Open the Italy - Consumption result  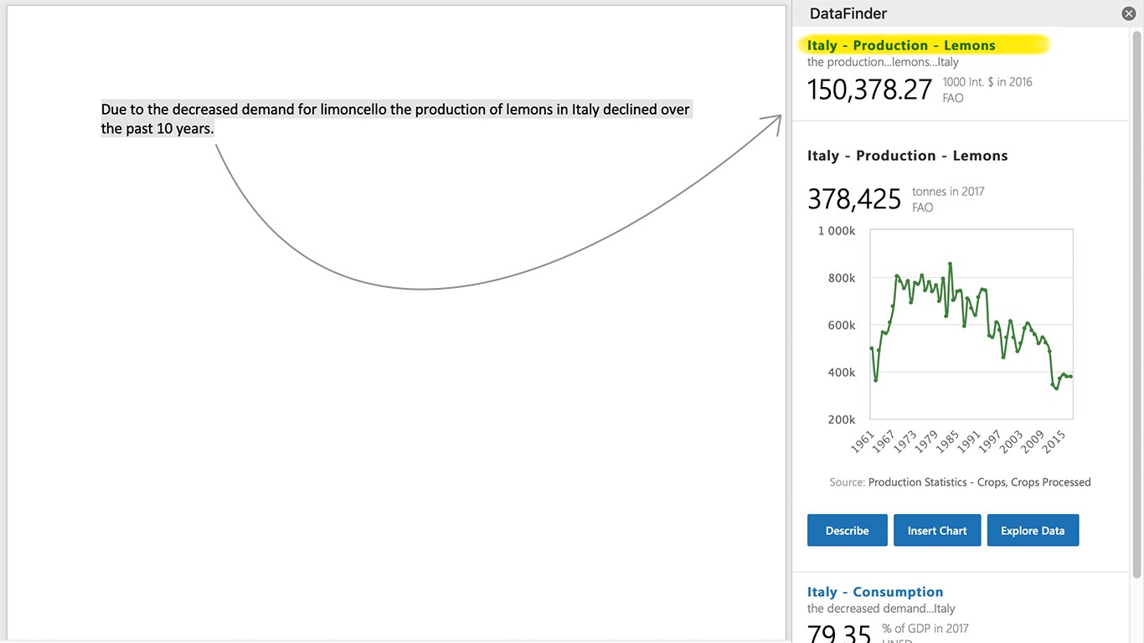click(875, 592)
